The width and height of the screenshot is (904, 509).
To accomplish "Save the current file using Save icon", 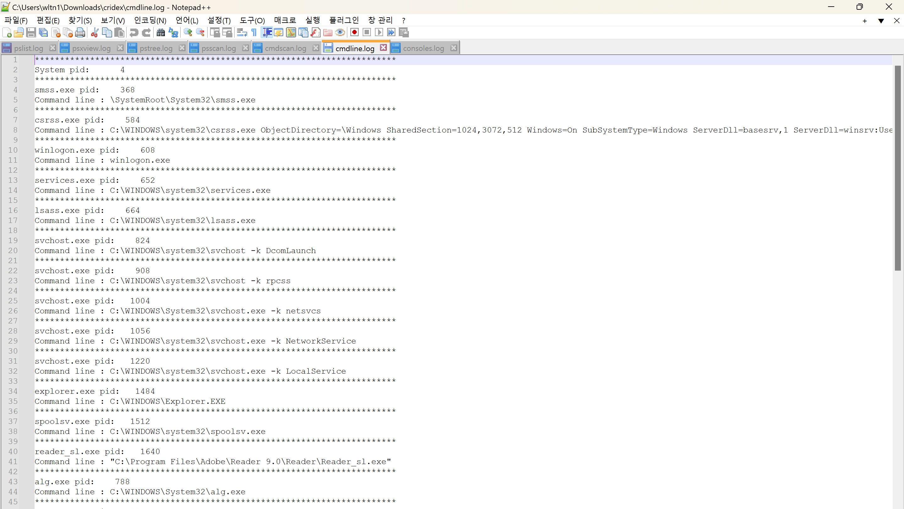I will click(x=31, y=33).
